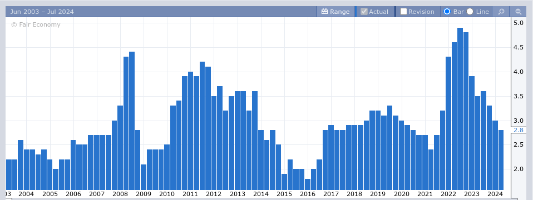Click the Jun 2003 – Jul 2024 date range title
Image resolution: width=533 pixels, height=200 pixels.
coord(42,12)
